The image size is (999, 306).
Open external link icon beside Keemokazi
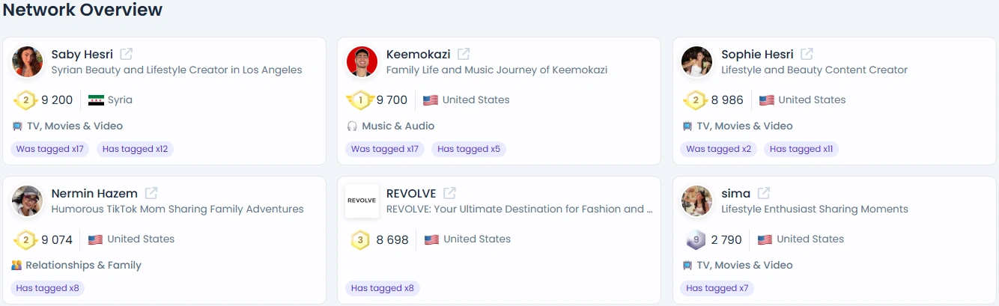[464, 54]
